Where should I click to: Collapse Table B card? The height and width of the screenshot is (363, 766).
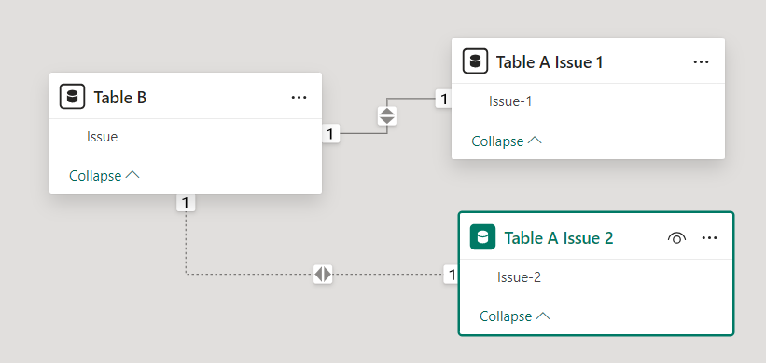click(104, 175)
